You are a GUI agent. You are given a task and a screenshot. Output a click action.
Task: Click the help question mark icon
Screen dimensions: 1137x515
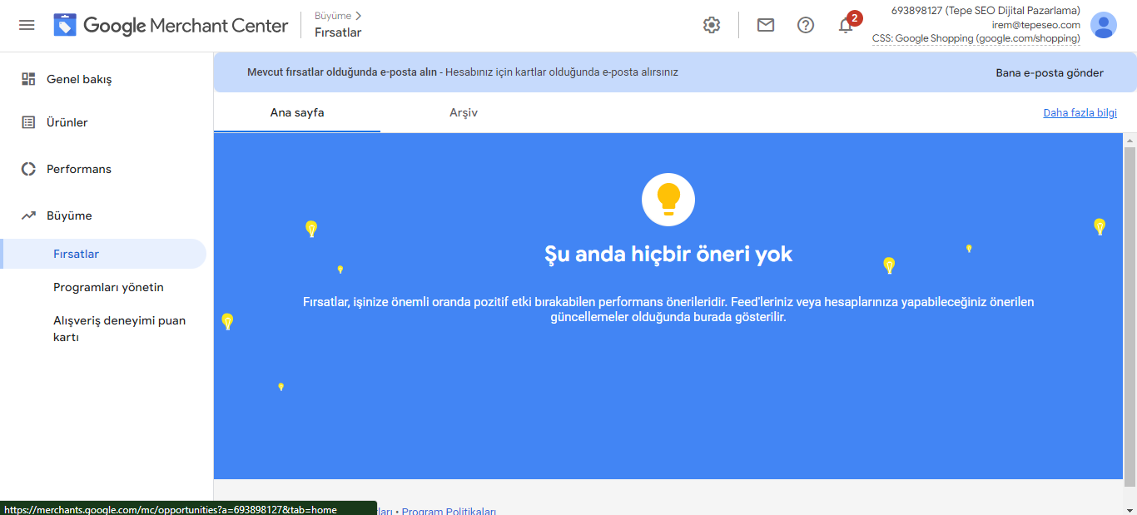[805, 25]
